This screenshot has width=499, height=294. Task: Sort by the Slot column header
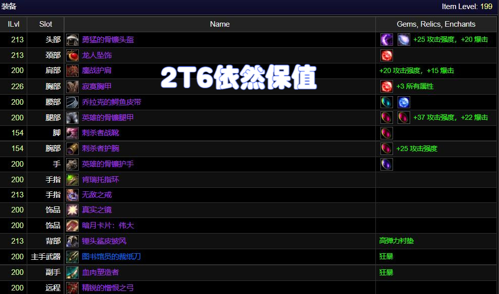pos(45,24)
